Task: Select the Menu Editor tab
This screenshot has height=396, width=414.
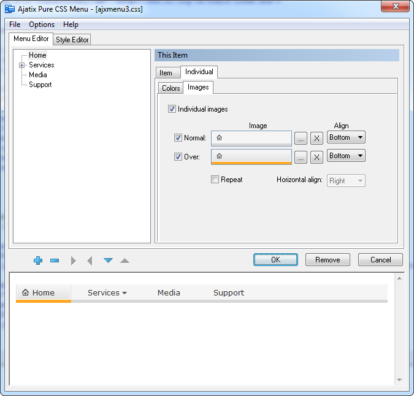Action: [31, 39]
